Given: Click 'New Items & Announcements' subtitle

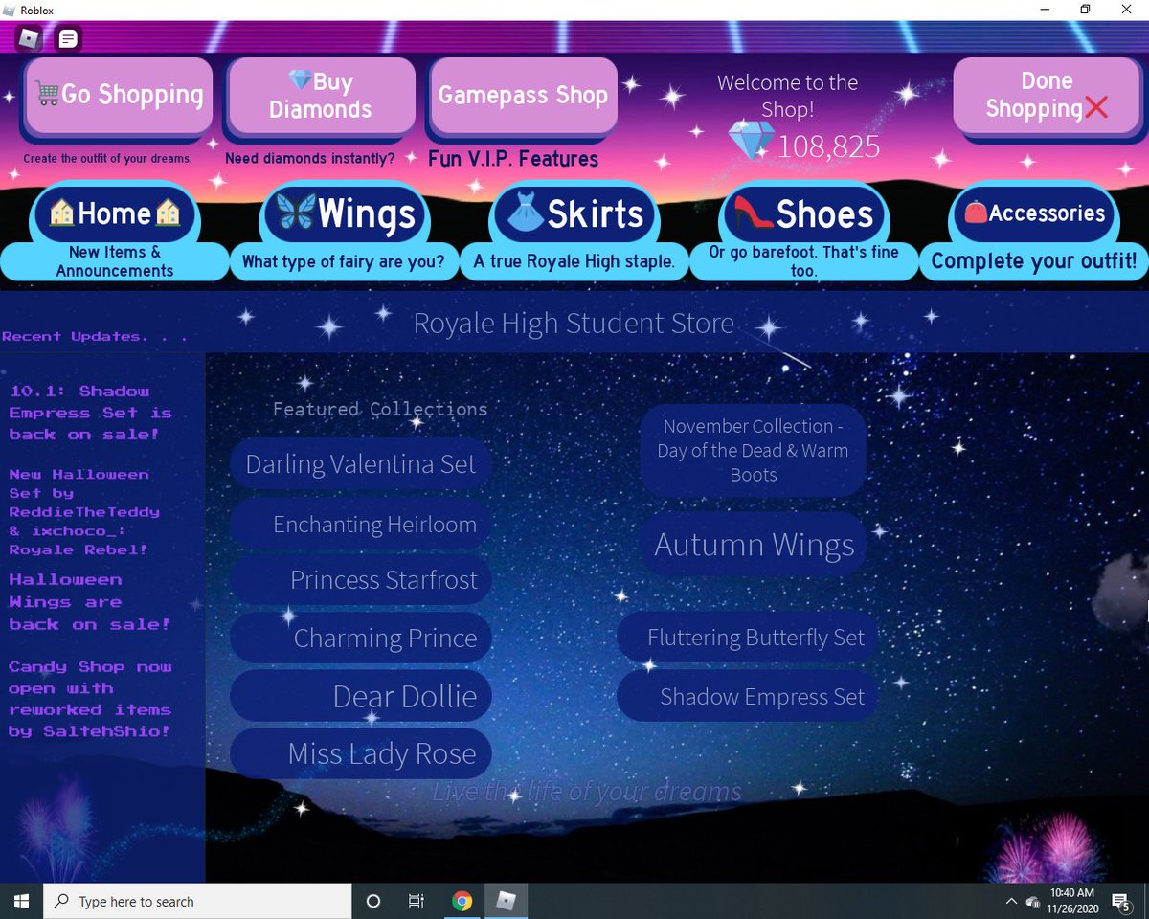Looking at the screenshot, I should coord(115,261).
